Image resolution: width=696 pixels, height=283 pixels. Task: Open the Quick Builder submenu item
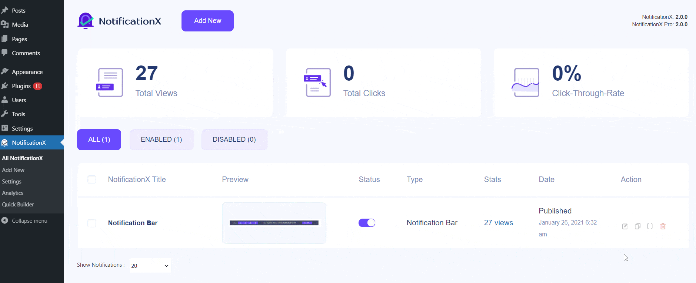coord(18,204)
